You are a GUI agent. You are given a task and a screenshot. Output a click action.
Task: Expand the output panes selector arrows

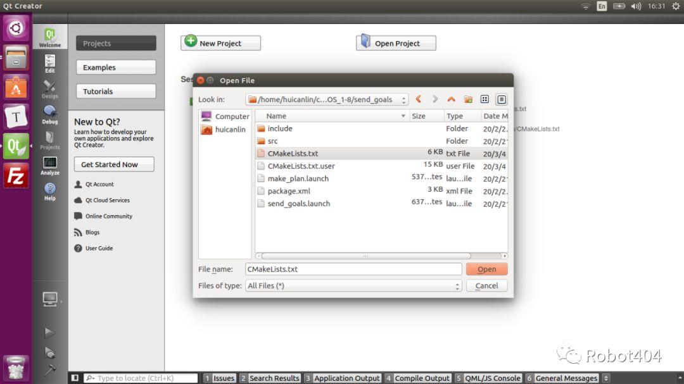[606, 378]
